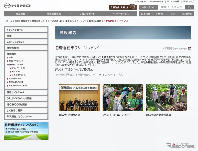Go to ホーム in the breadcrumb
This screenshot has width=198, height=151.
pos(9,21)
